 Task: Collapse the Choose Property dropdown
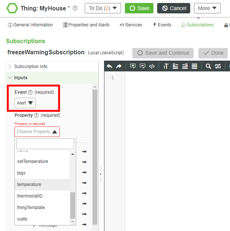tap(37, 132)
